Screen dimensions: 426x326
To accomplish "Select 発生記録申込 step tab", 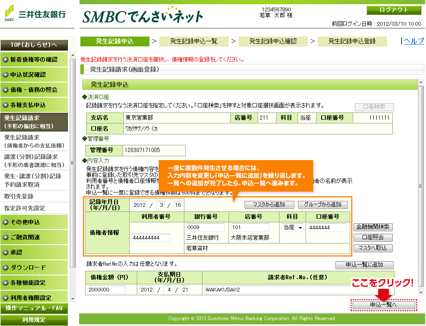I will coord(114,41).
